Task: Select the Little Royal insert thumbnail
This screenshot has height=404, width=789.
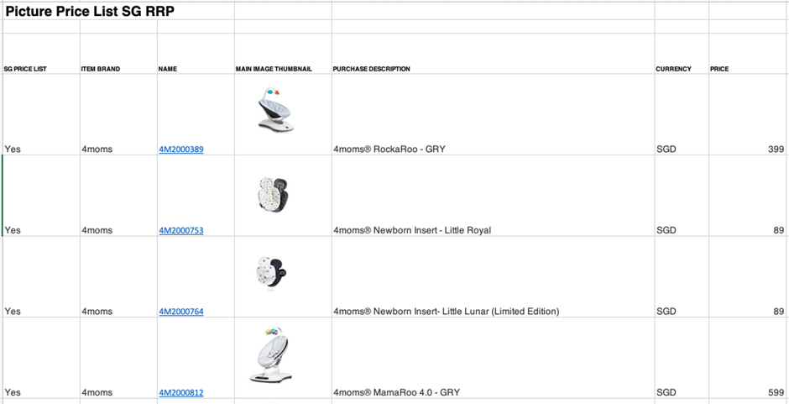Action: tap(274, 196)
